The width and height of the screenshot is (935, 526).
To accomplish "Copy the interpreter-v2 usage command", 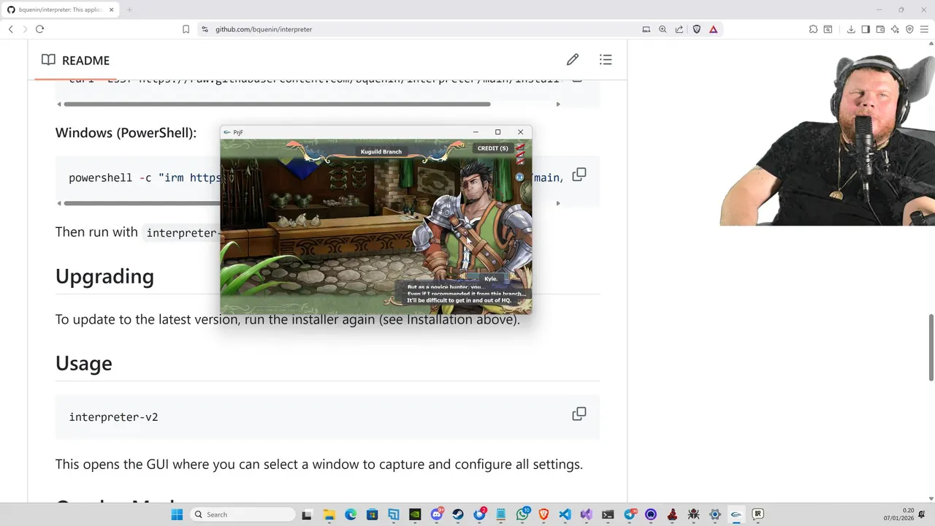I will click(579, 414).
